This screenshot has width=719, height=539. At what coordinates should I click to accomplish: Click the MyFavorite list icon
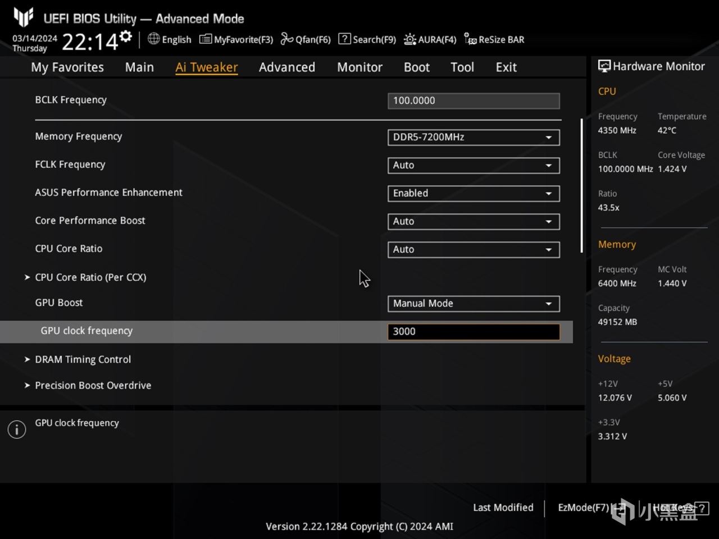click(206, 39)
